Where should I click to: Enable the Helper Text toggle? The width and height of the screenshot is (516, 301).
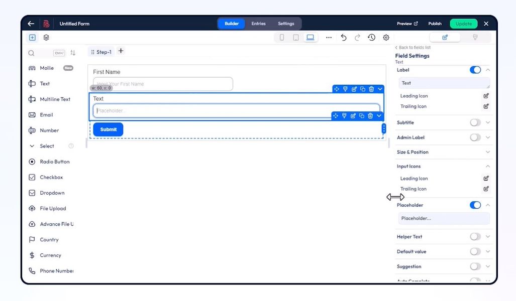click(475, 237)
